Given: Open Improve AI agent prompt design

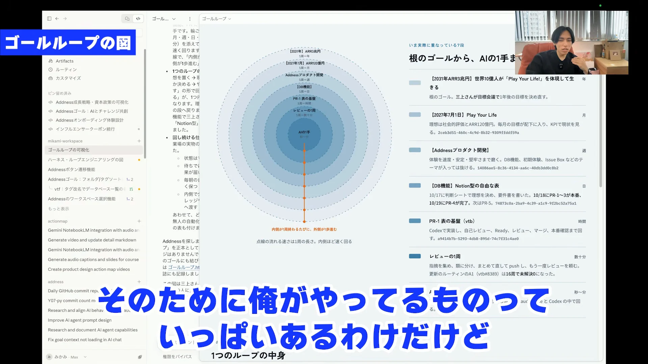Looking at the screenshot, I should [80, 320].
